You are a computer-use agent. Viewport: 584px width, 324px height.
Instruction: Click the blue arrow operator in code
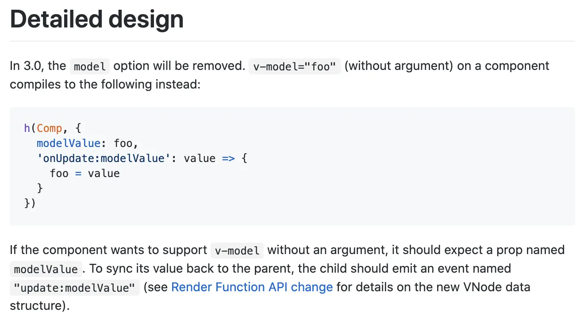pyautogui.click(x=228, y=158)
